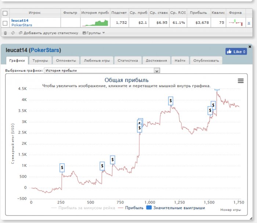Click the refresh arrows icon below table

[13, 33]
